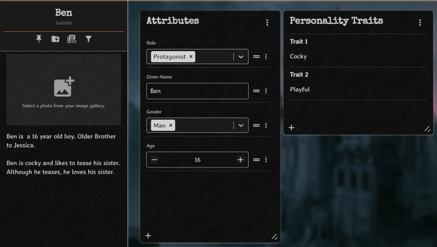Click the Trait 1 value Cocky

(x=298, y=56)
